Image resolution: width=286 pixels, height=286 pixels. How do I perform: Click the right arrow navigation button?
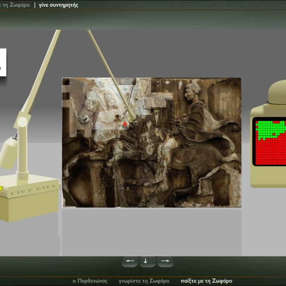tap(165, 261)
